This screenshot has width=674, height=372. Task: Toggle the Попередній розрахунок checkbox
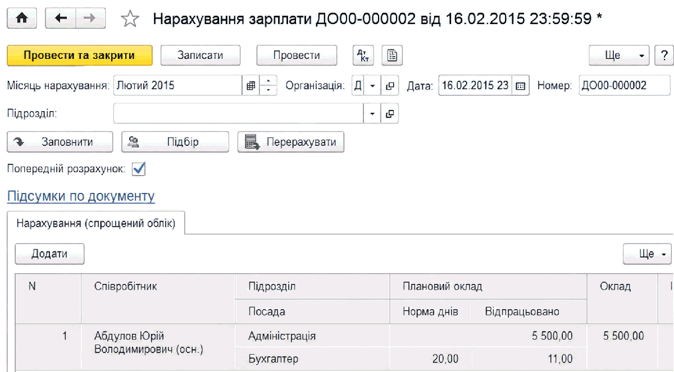138,168
